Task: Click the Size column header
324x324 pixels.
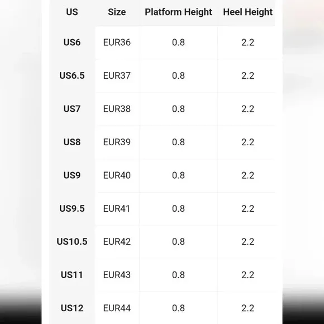Action: (x=117, y=12)
